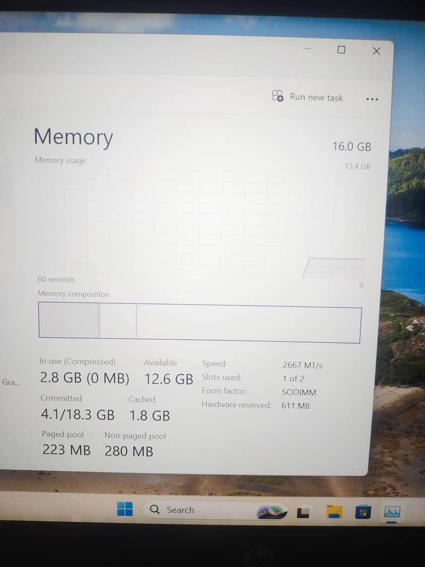
Task: Select the partially visible Gra... sidebar item
Action: click(11, 382)
